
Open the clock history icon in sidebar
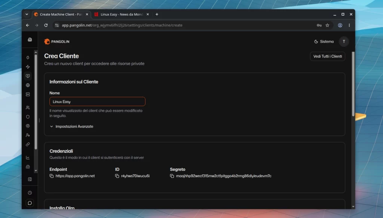coord(30,193)
